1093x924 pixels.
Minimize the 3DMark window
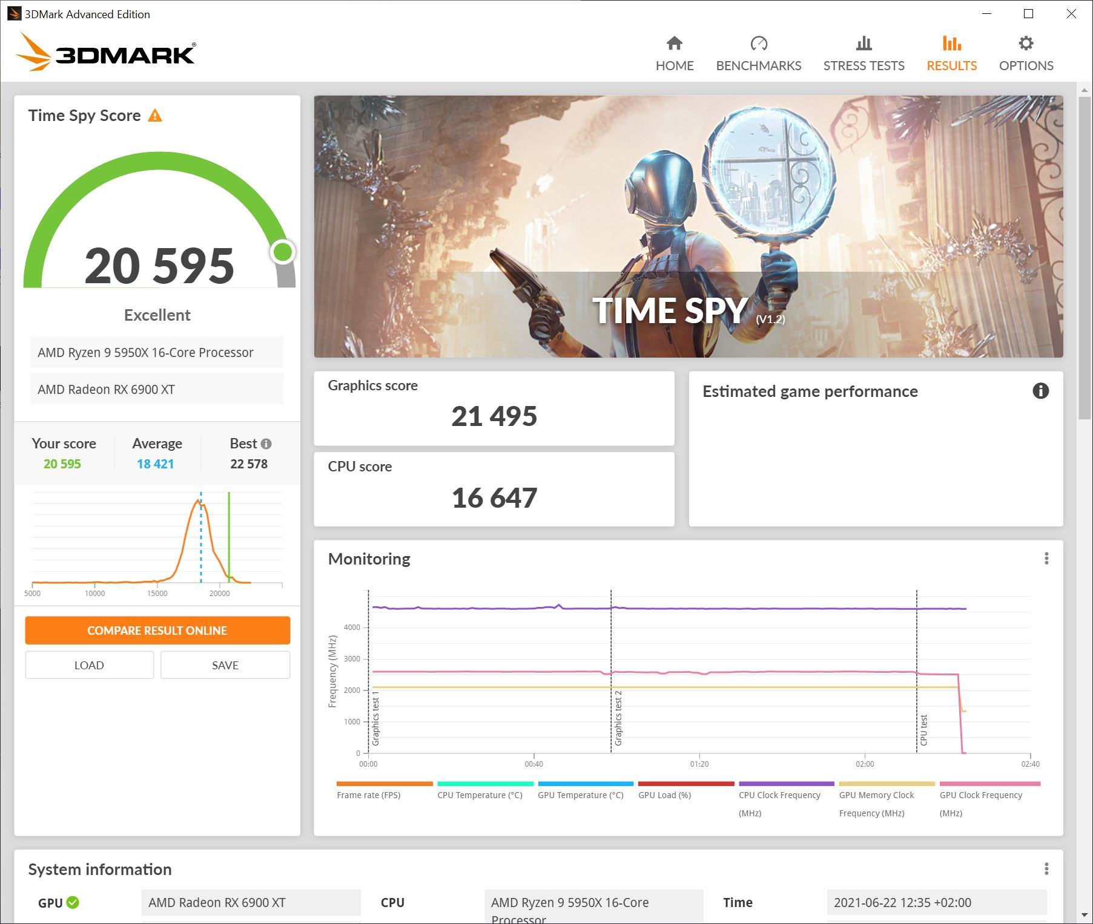[986, 13]
